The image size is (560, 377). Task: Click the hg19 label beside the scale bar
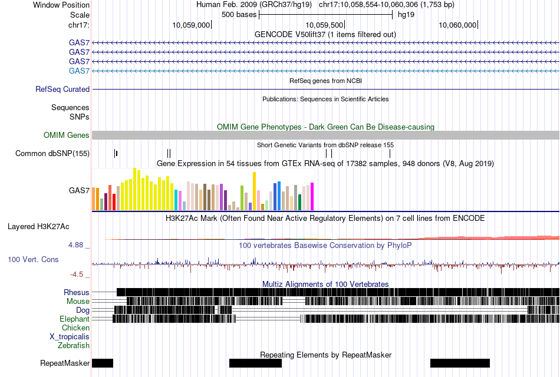click(x=406, y=15)
